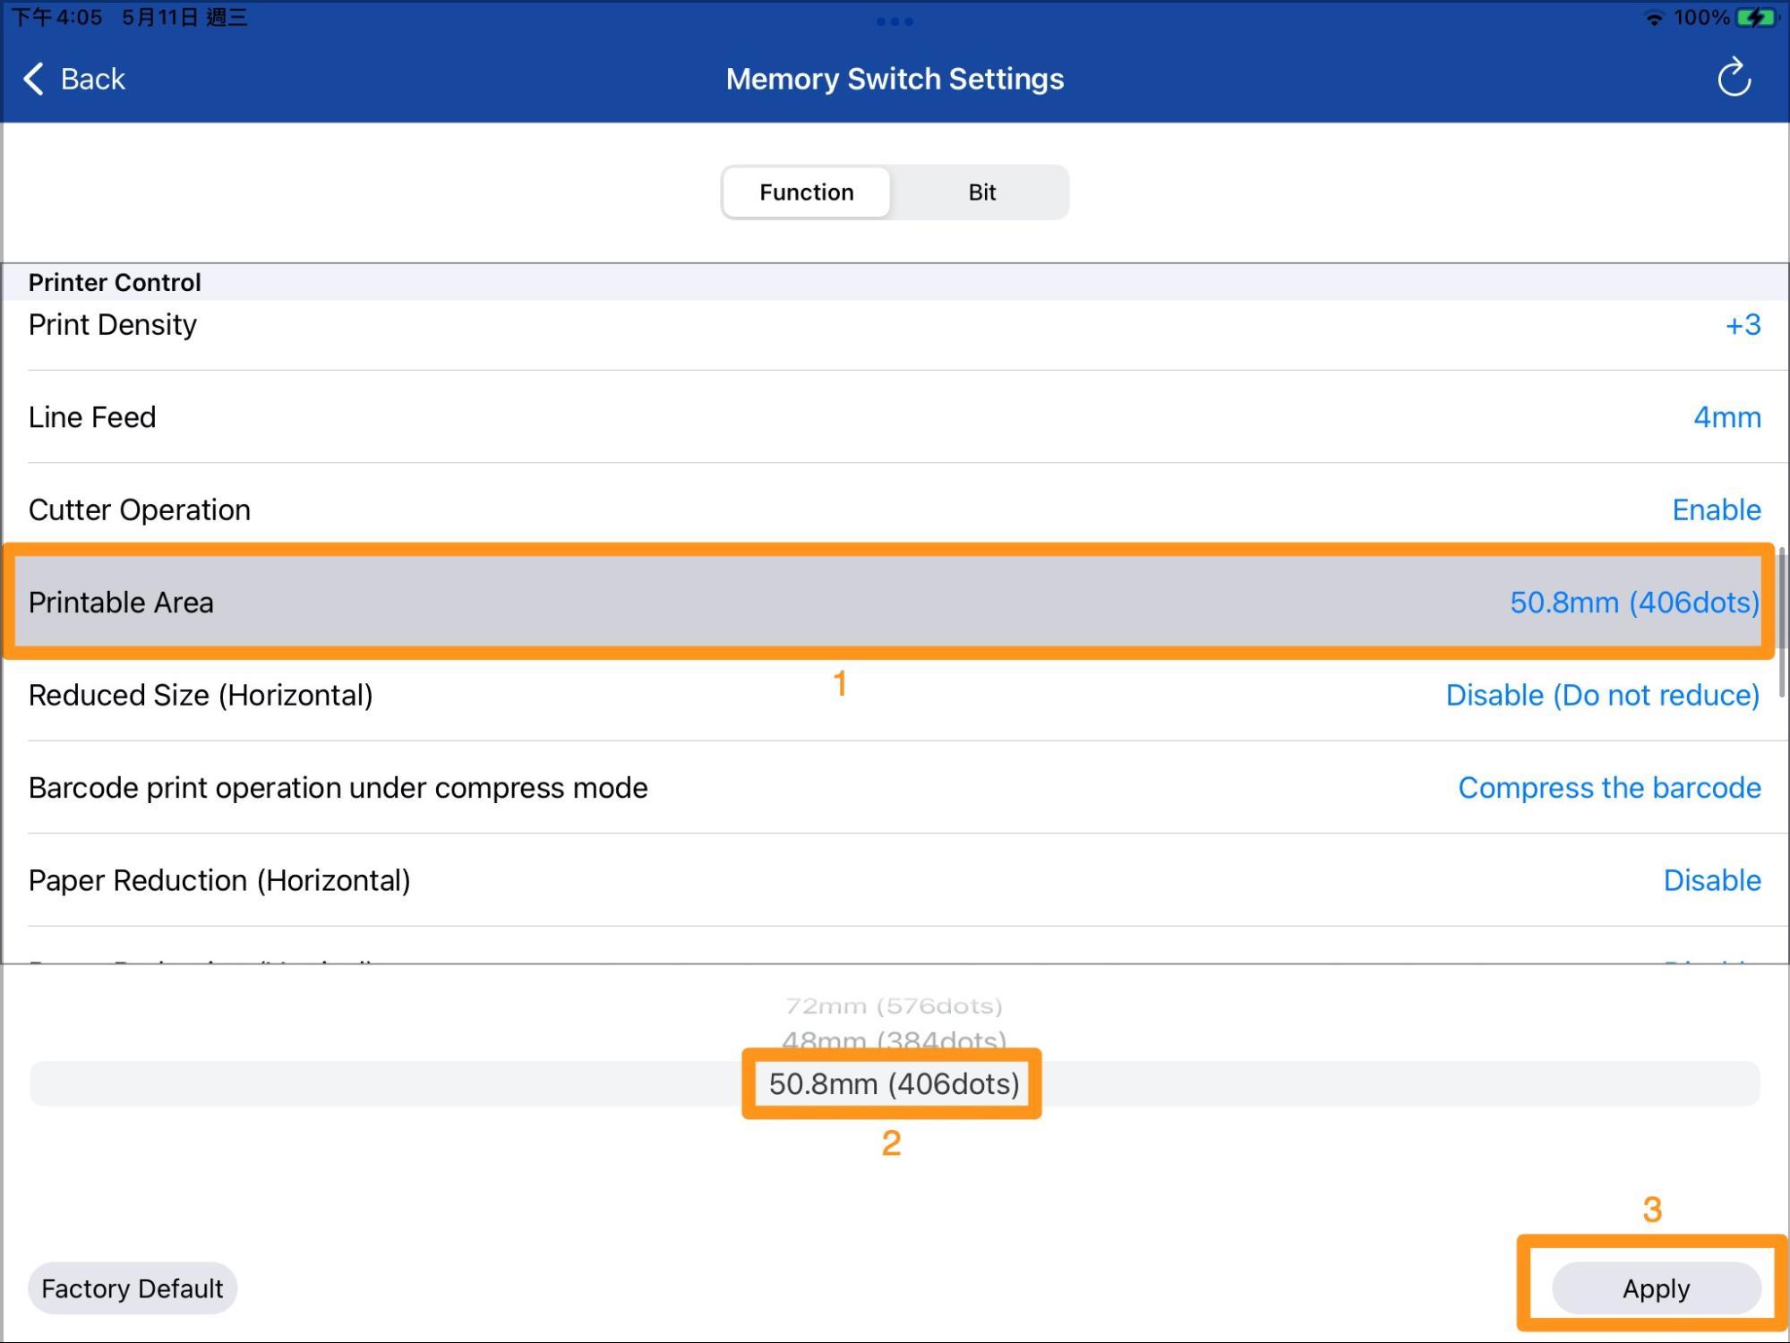Tap the Apply button
1790x1343 pixels.
tap(1656, 1288)
